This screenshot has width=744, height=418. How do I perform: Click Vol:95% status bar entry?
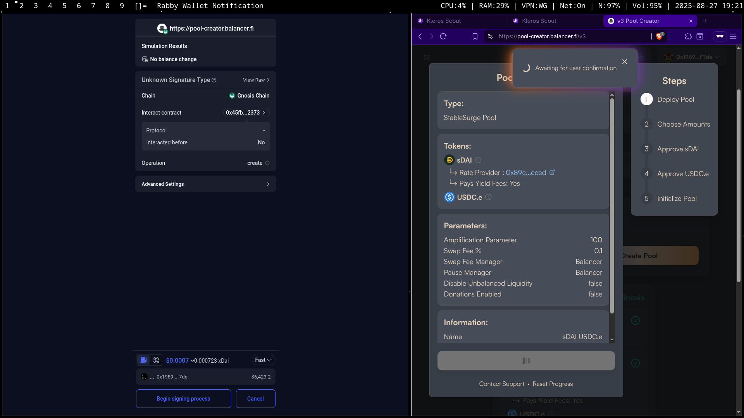point(647,6)
